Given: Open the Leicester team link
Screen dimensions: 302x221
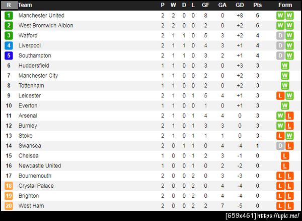Looking at the screenshot, I should tap(30, 96).
